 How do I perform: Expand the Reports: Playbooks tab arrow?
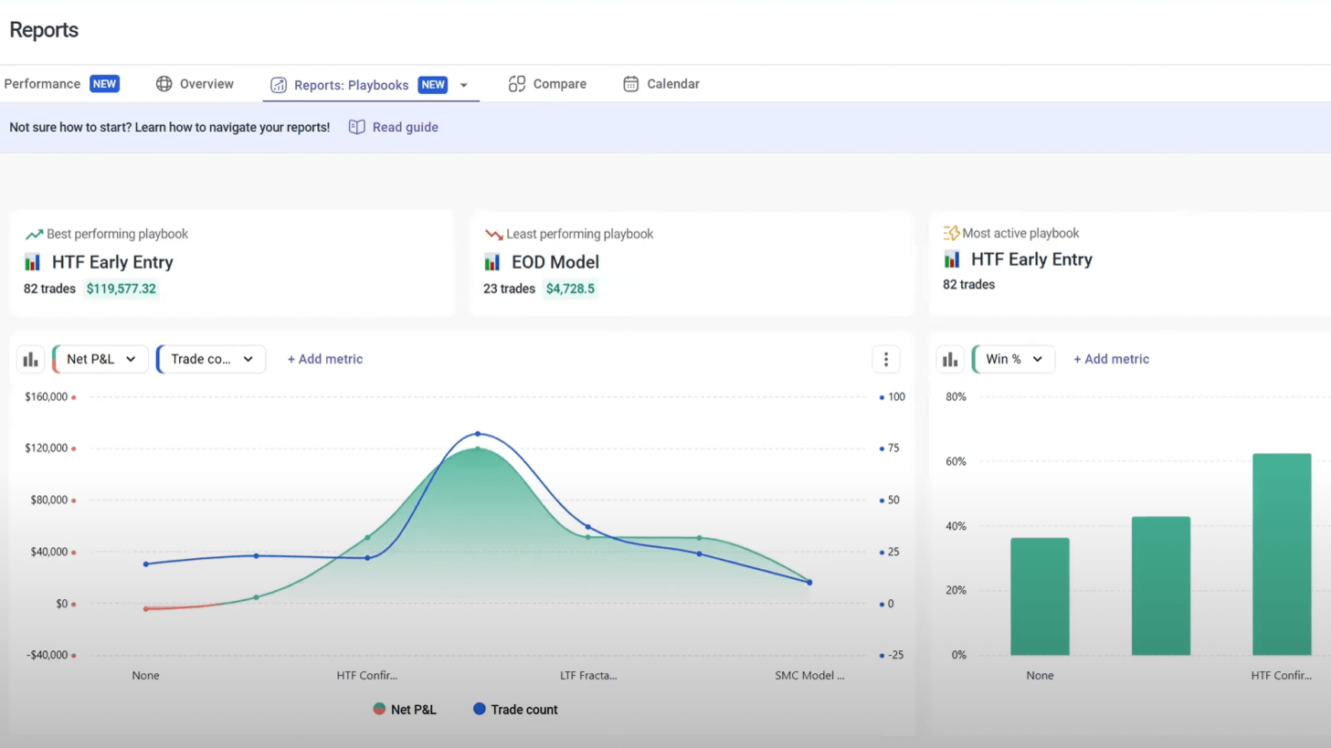coord(464,85)
